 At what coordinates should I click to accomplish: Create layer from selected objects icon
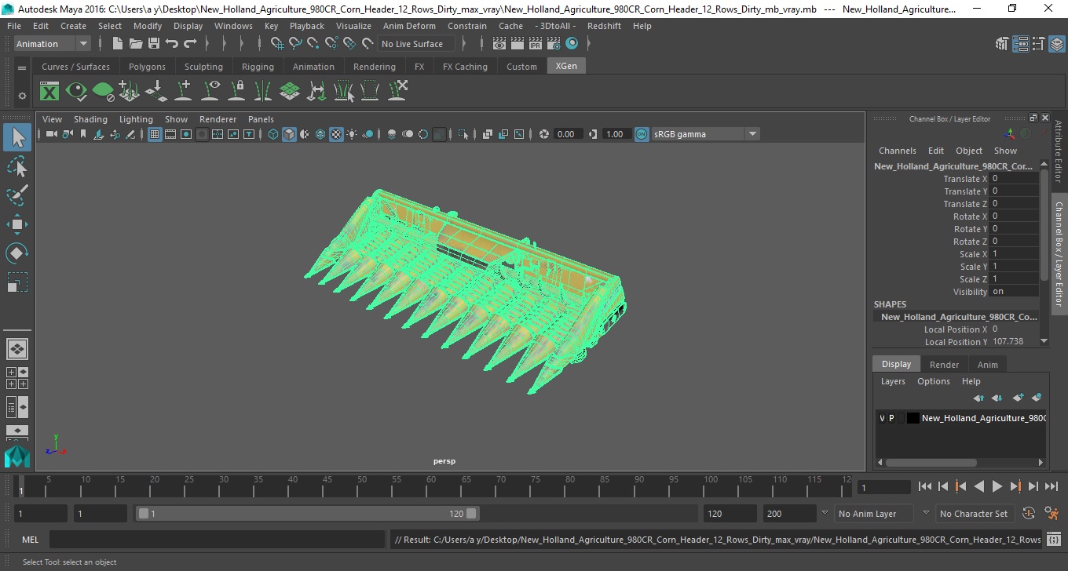click(1036, 398)
